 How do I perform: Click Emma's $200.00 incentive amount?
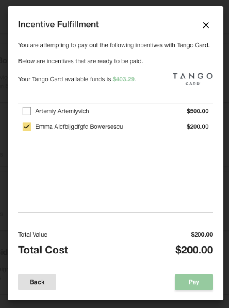(x=198, y=127)
